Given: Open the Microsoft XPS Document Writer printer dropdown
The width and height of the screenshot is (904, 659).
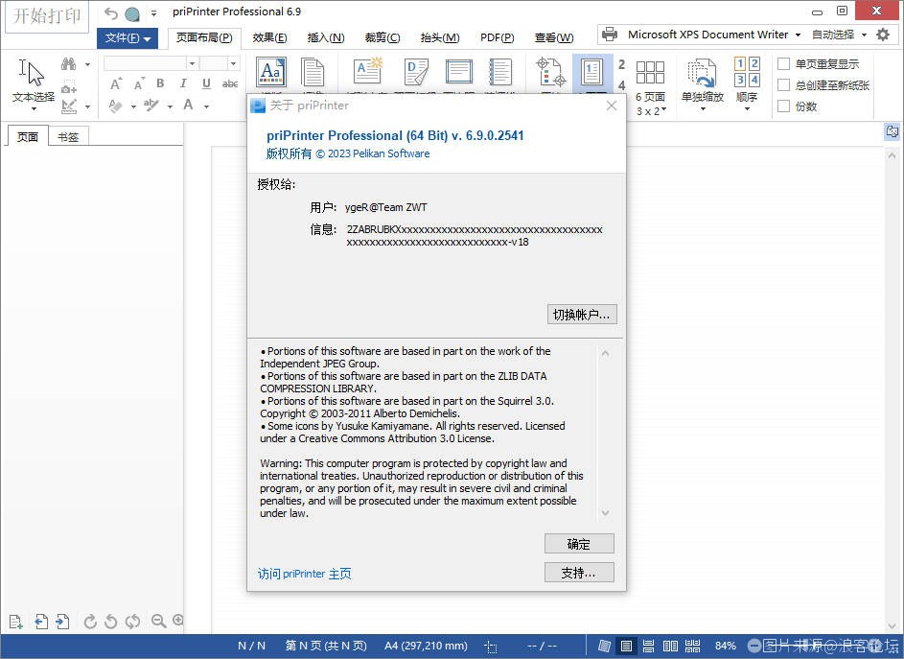Looking at the screenshot, I should (798, 35).
